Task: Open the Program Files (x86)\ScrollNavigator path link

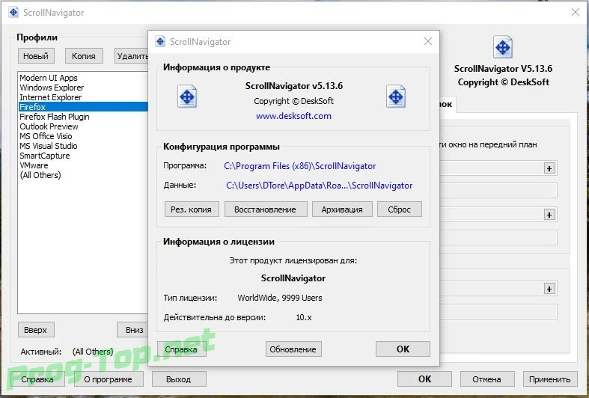Action: pyautogui.click(x=300, y=166)
